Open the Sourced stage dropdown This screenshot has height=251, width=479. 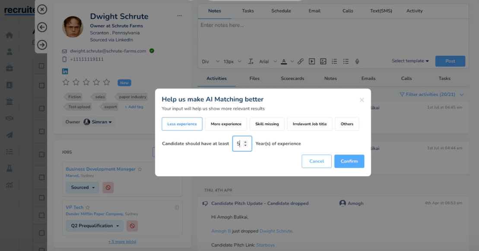coord(82,187)
